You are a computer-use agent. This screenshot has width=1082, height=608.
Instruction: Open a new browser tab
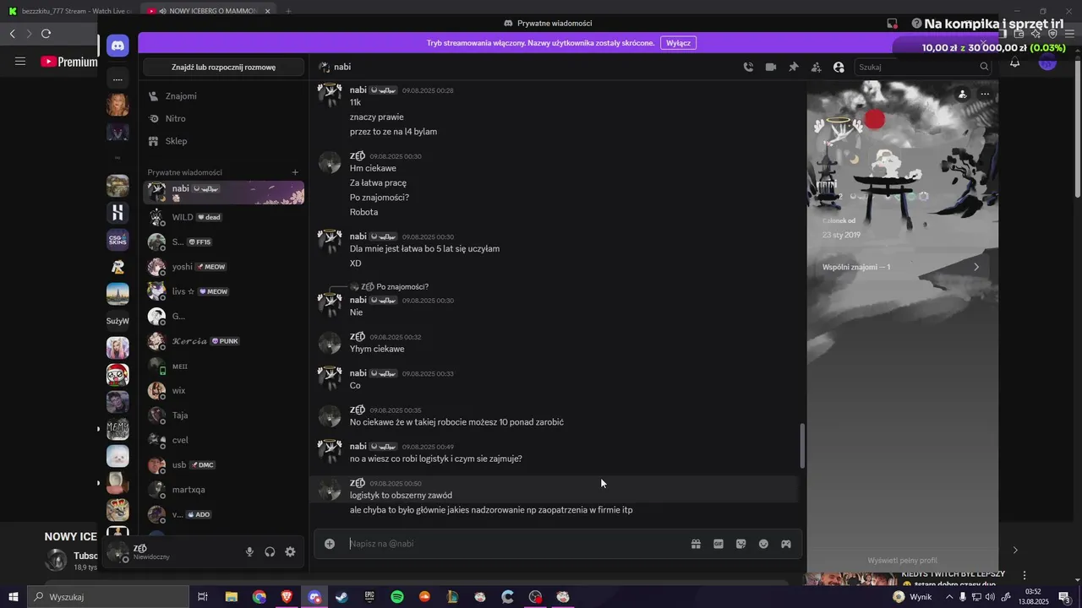click(288, 11)
